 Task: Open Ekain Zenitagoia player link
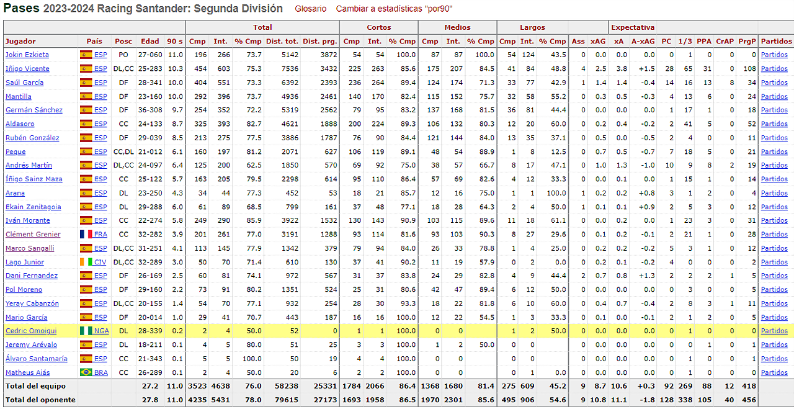(x=33, y=207)
